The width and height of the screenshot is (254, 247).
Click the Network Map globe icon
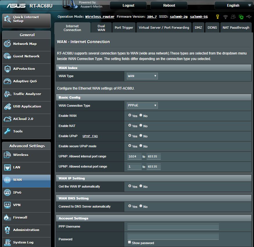coord(7,44)
